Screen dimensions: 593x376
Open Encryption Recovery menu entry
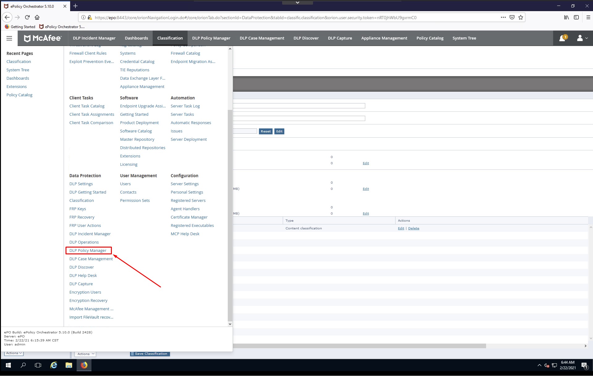88,300
